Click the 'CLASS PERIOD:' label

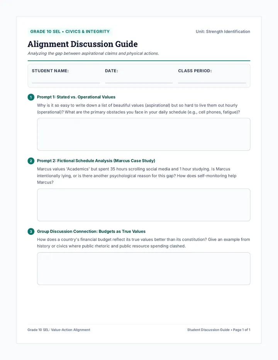coord(195,71)
